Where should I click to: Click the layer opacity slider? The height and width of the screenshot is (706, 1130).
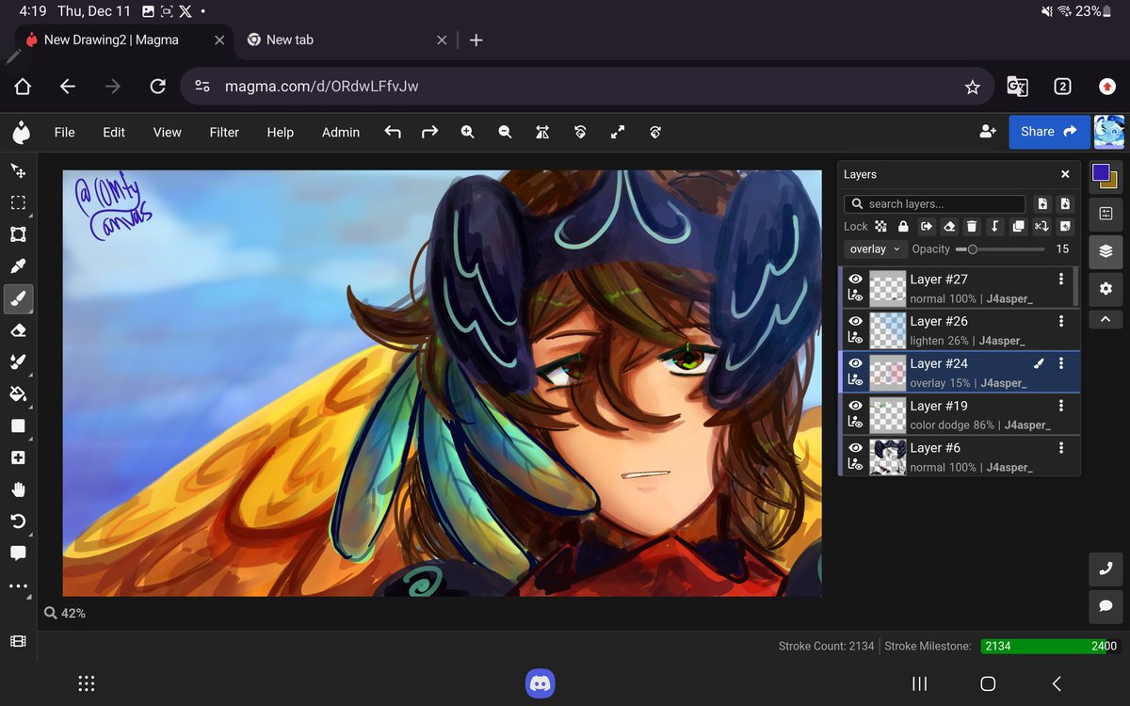click(1000, 249)
